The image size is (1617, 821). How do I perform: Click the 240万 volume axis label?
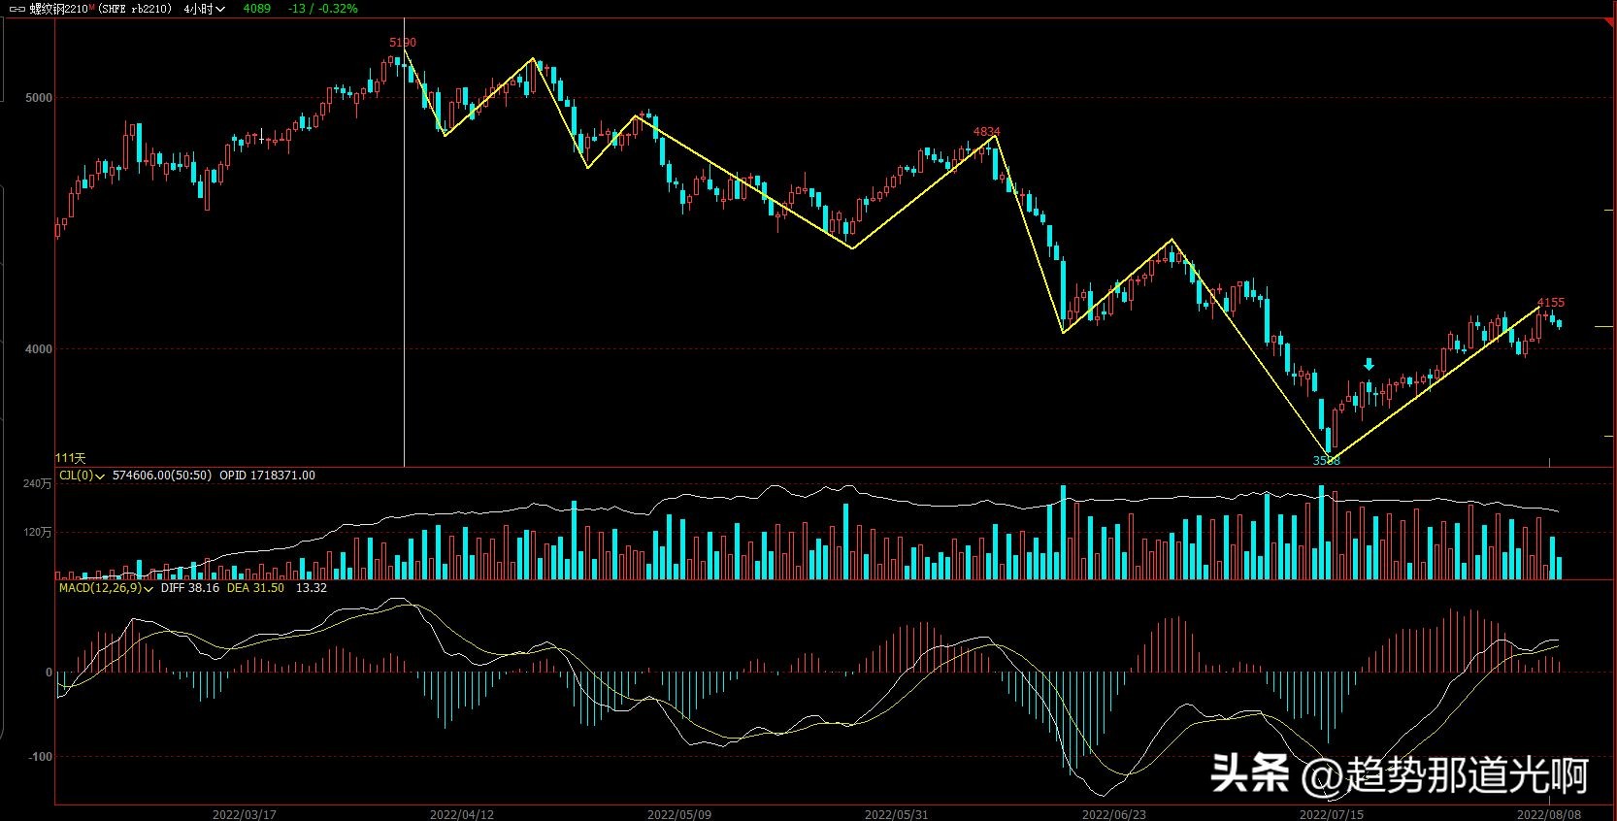(x=38, y=483)
